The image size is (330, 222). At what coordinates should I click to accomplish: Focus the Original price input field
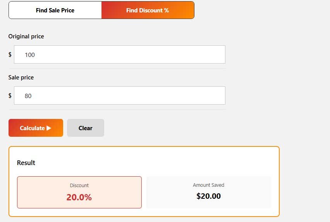(x=120, y=55)
